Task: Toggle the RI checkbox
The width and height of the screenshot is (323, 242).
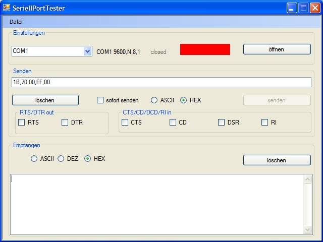Action: (264, 122)
